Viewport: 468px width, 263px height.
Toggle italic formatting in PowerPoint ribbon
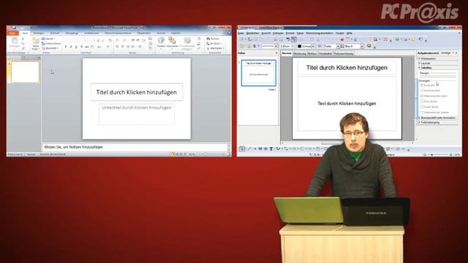pos(71,47)
